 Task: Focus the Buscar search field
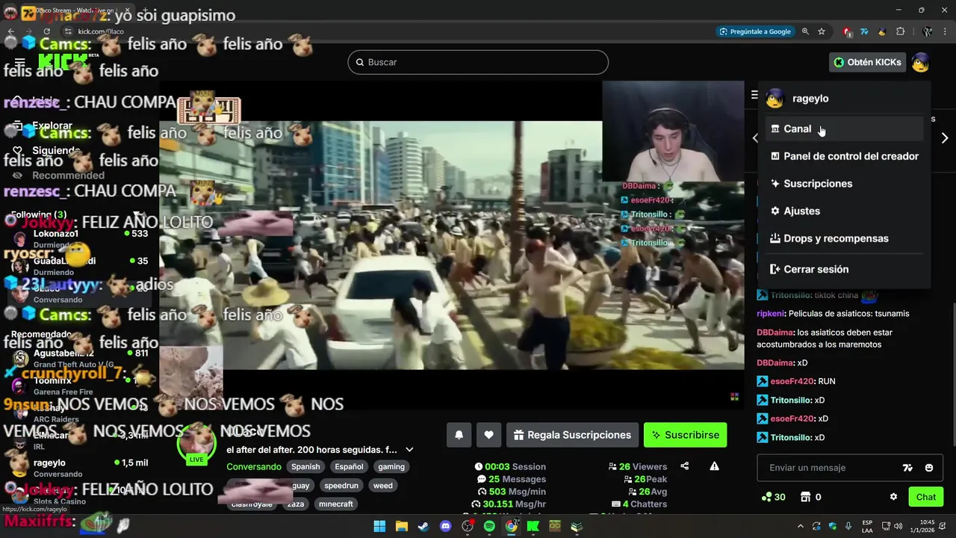coord(478,62)
